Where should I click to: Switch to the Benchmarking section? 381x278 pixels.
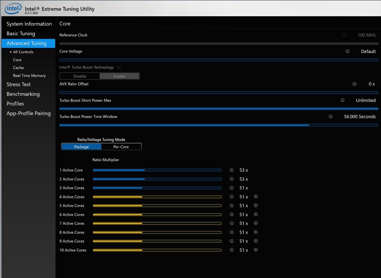coord(23,94)
